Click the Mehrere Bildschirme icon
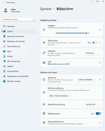Viewport: 105px width, 131px height. tap(44, 122)
